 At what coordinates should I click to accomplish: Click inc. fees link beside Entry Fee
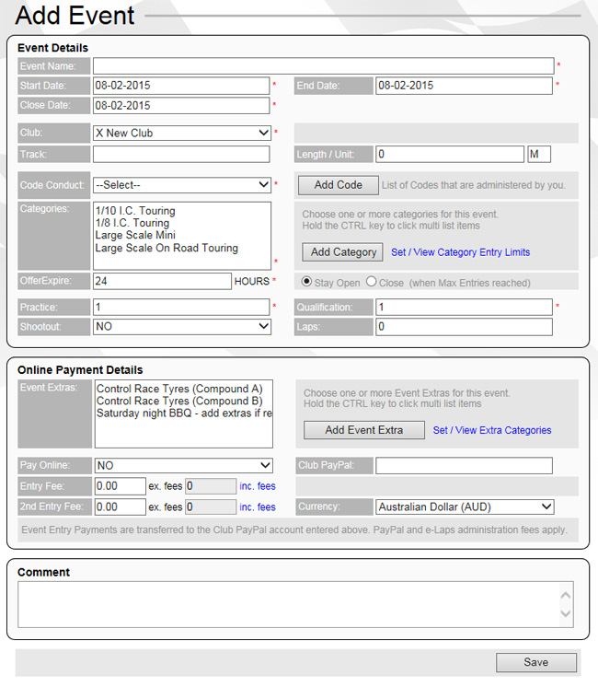(x=258, y=486)
